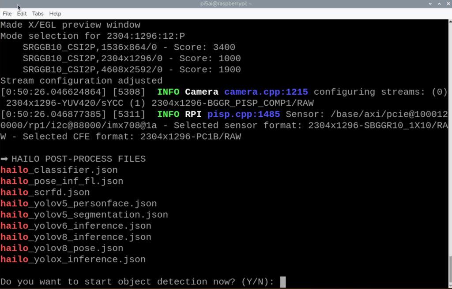
Task: Open the Help menu
Action: (x=55, y=14)
